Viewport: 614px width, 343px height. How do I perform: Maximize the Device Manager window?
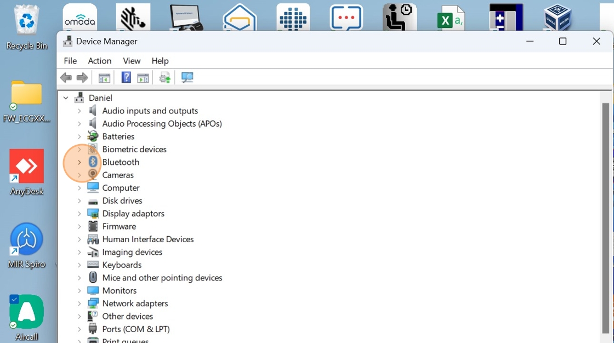point(562,41)
